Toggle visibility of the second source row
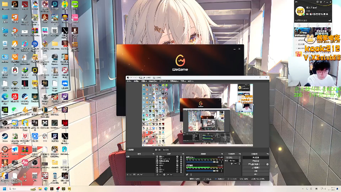341x192 pixels. tap(177, 159)
